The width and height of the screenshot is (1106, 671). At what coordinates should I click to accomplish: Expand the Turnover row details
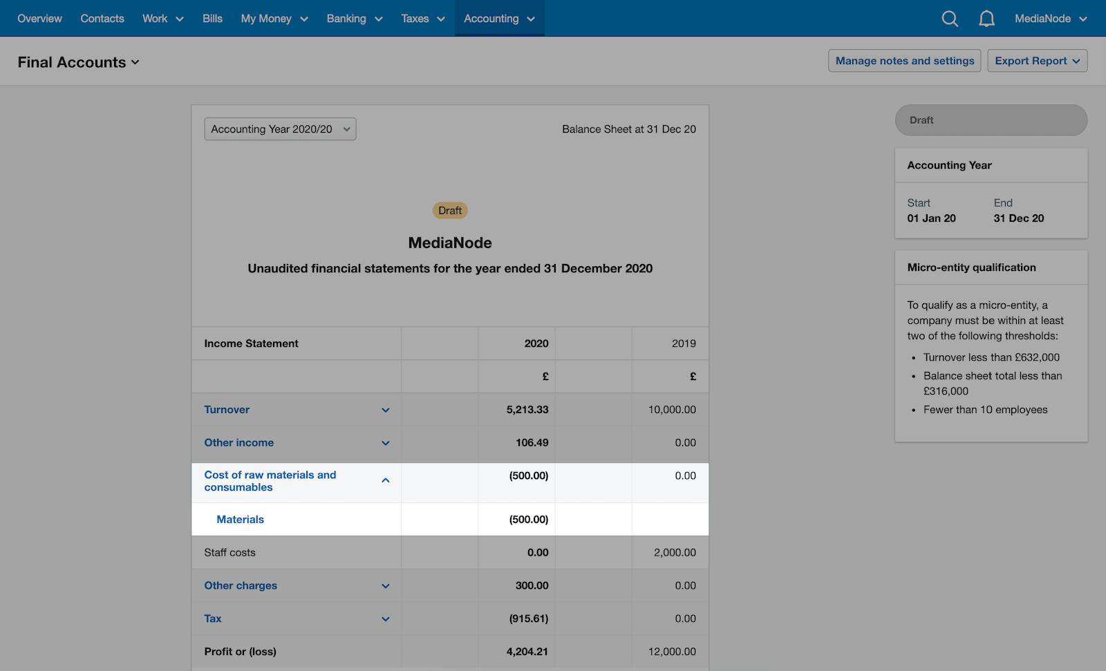(x=386, y=410)
